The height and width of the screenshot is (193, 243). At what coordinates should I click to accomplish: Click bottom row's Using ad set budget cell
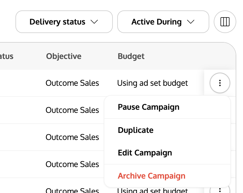tap(152, 190)
